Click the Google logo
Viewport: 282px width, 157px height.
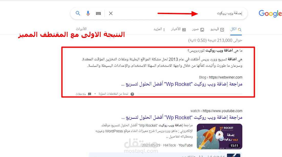pos(270,14)
